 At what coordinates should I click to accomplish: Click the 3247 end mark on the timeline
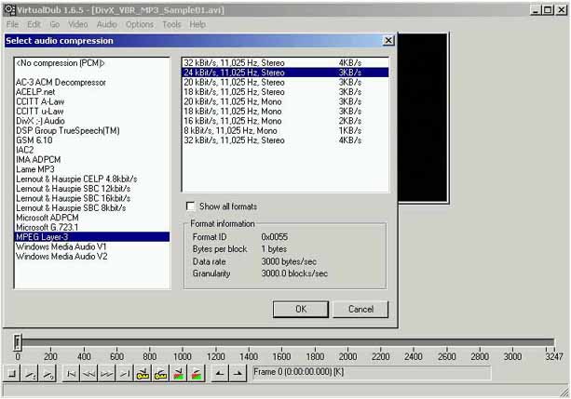(554, 356)
